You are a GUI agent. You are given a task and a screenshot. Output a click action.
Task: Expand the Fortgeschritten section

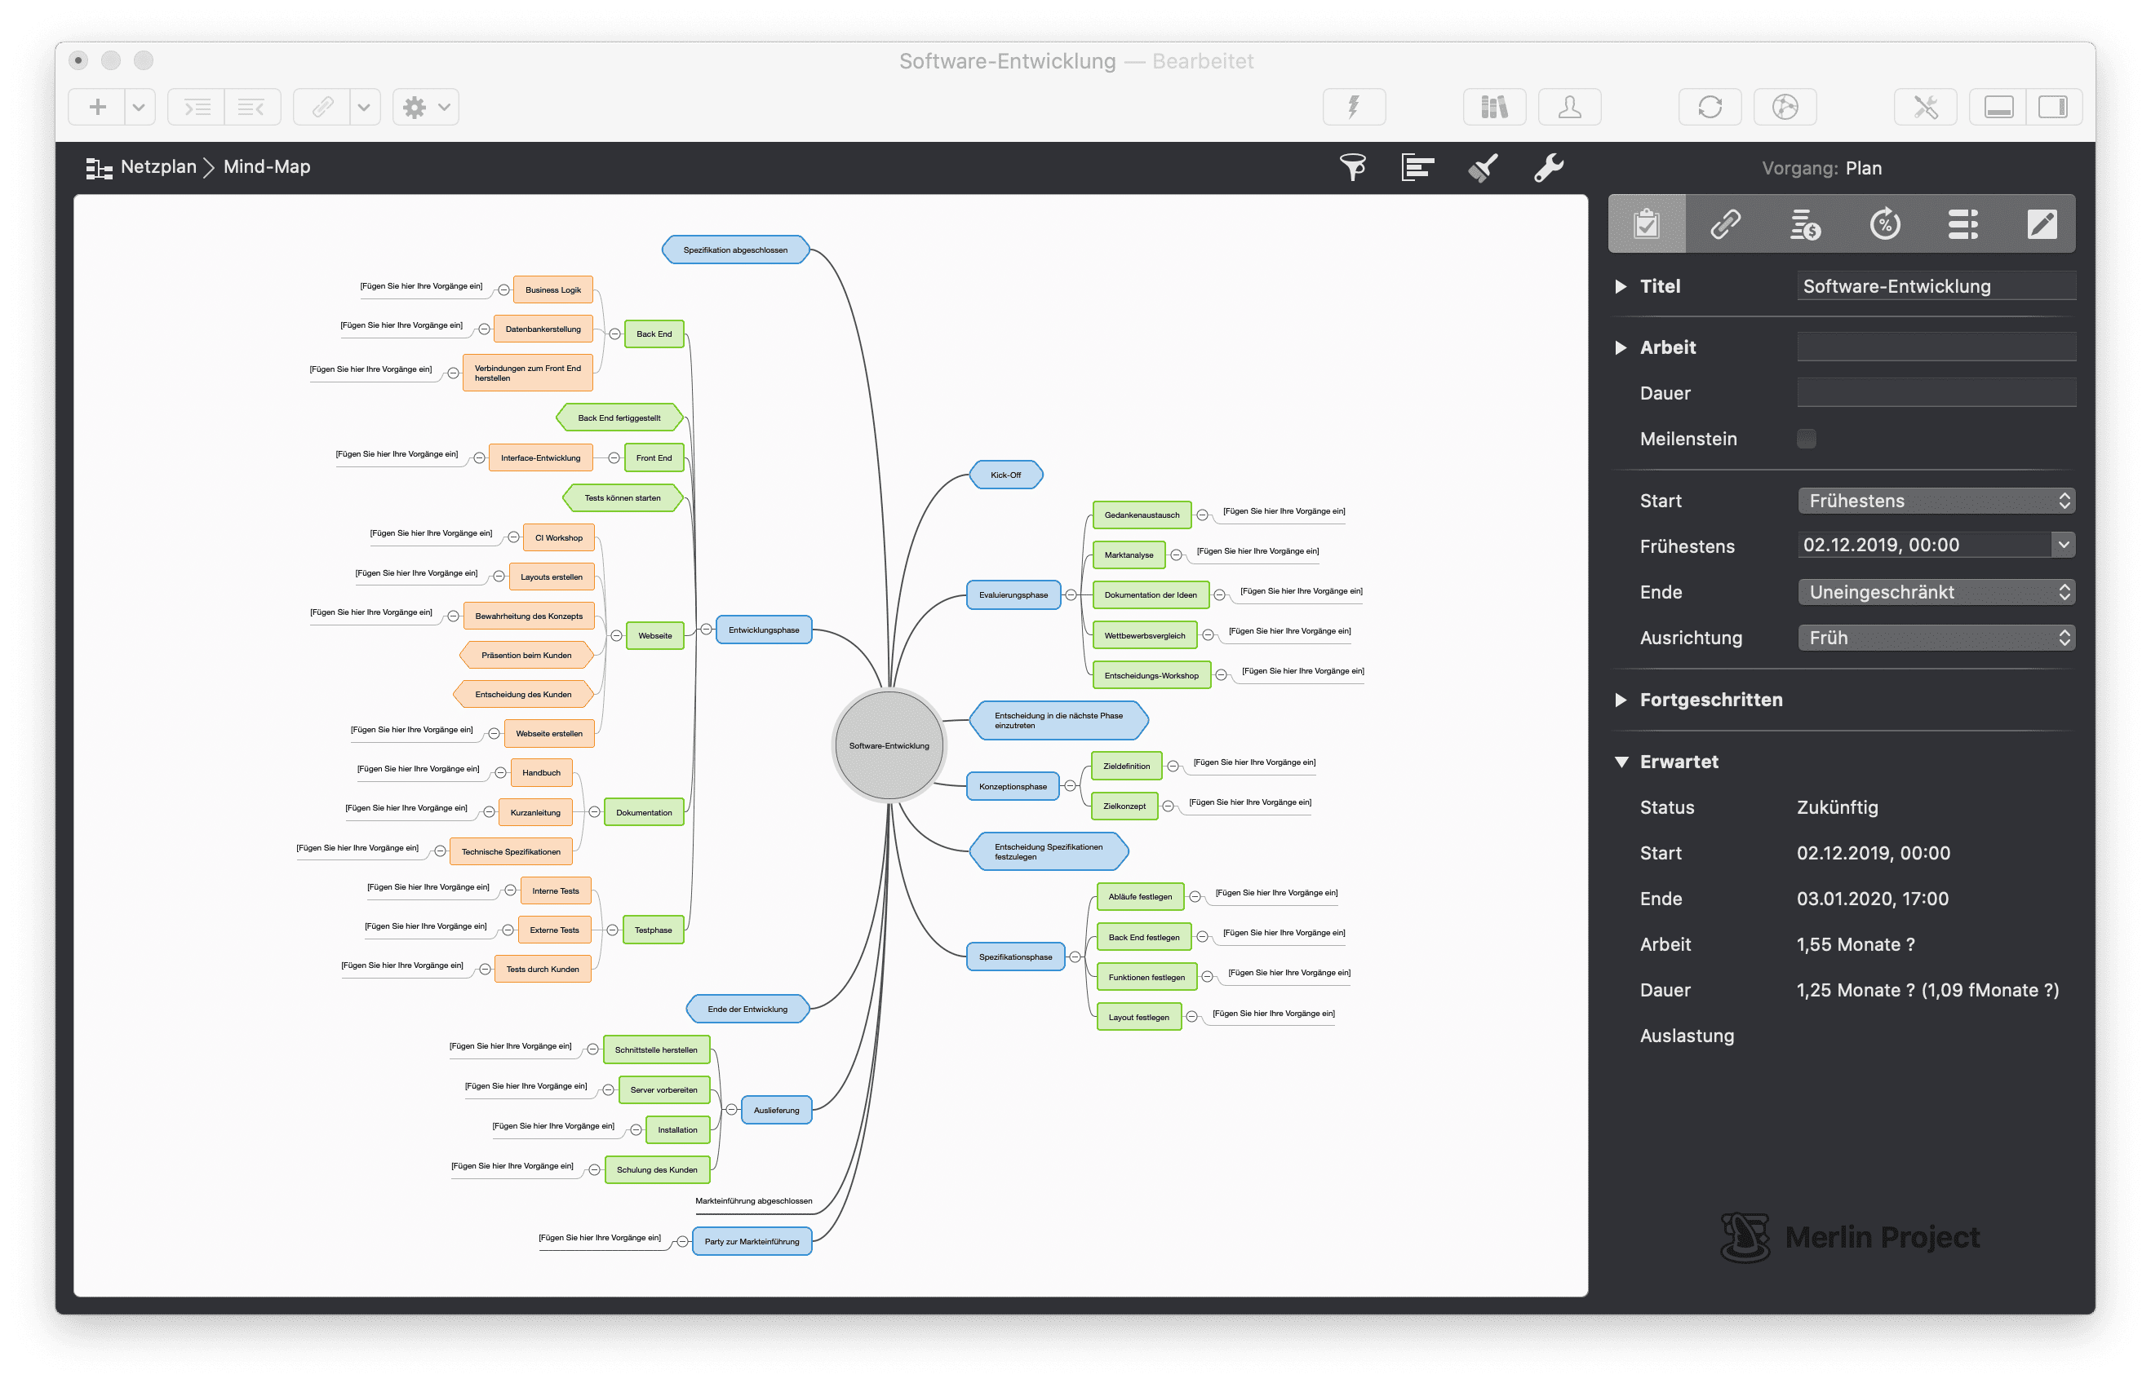(x=1621, y=700)
